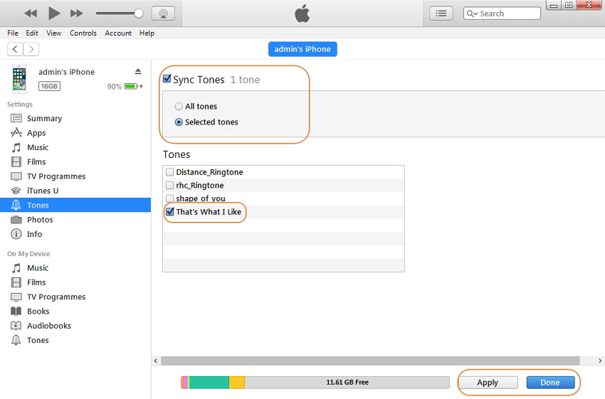Open the AirPlay output icon
The height and width of the screenshot is (399, 605).
click(x=163, y=13)
